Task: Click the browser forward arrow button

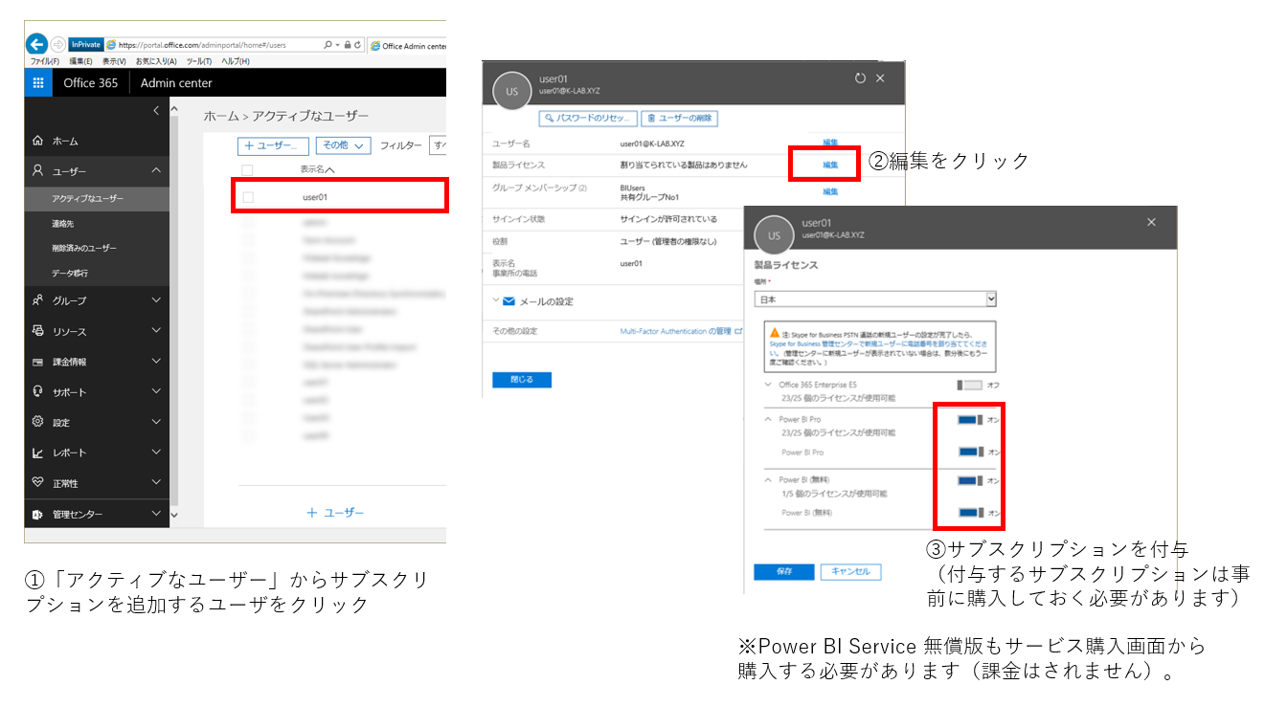Action: pos(58,44)
